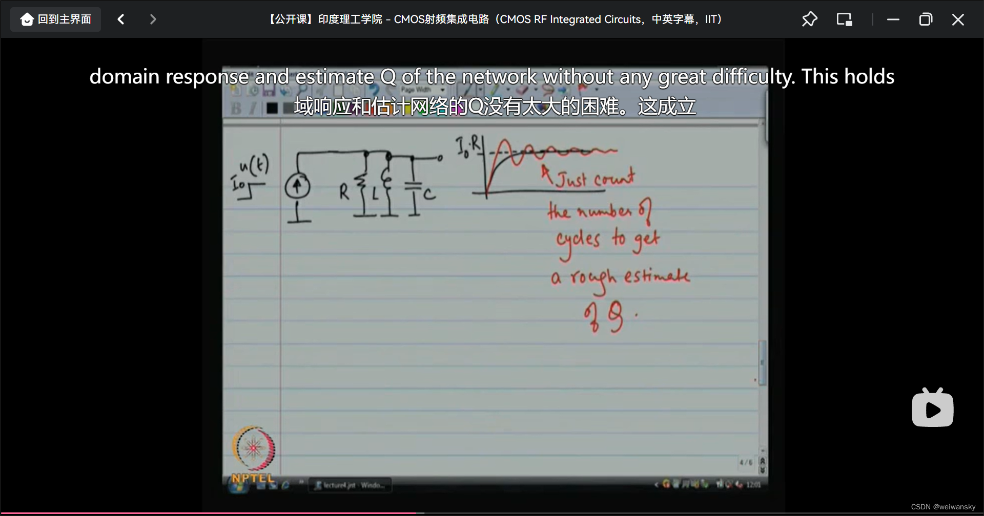Click the 回到主界面 home button

point(55,19)
